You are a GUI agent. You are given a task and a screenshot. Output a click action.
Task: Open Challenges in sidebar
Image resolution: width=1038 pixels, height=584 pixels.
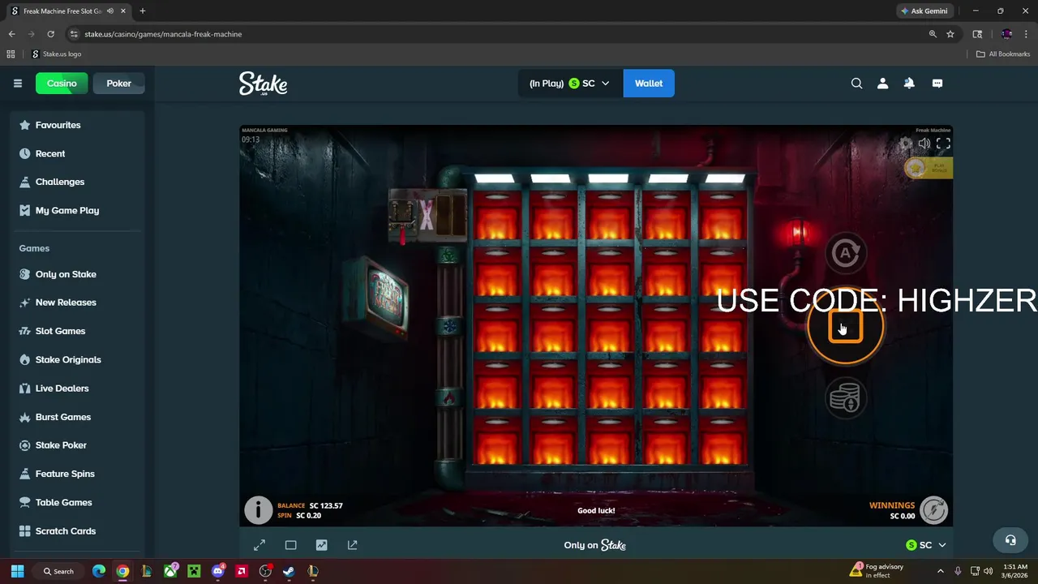(77, 182)
